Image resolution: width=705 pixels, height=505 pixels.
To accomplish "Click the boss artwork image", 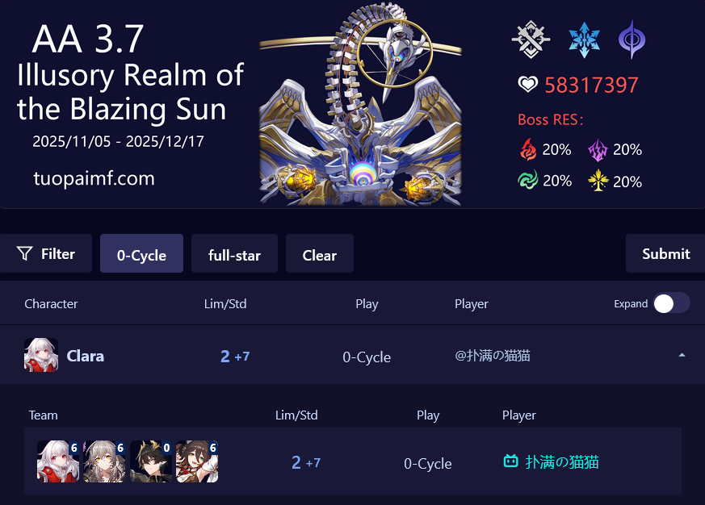I will click(x=361, y=104).
